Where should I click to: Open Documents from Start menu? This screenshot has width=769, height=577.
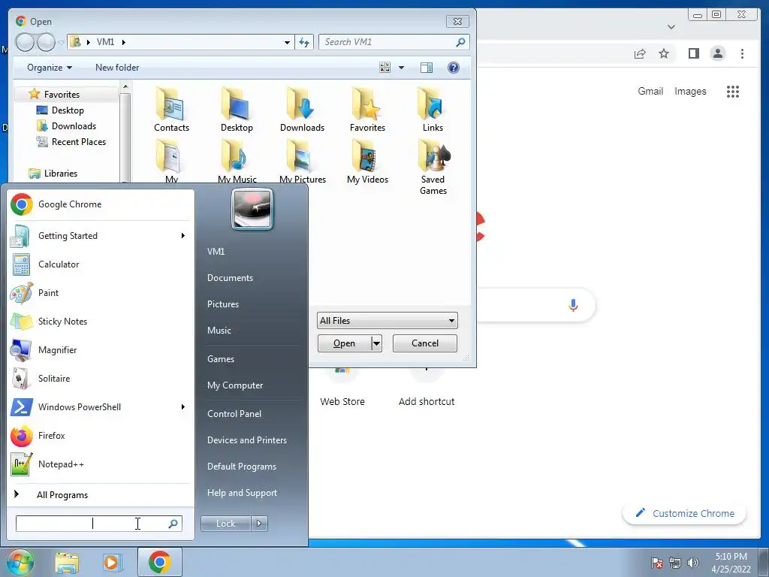point(230,278)
